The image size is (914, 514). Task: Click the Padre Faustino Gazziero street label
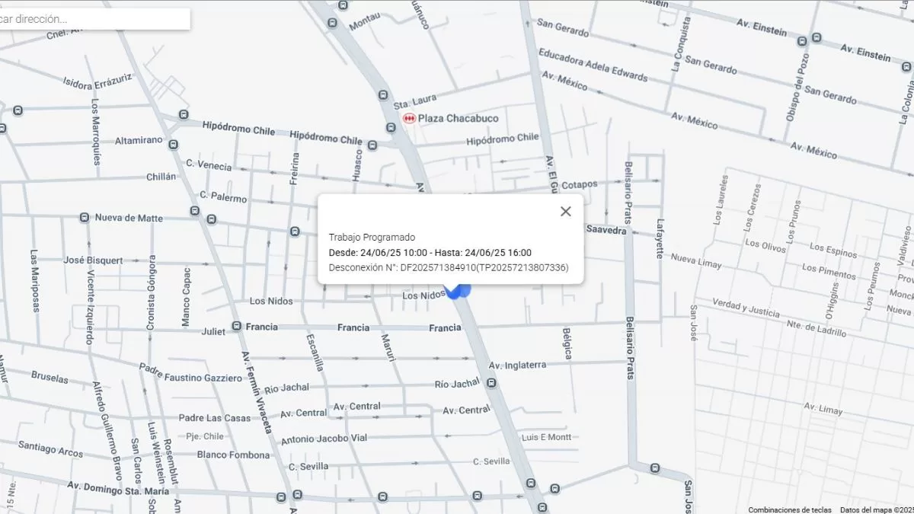tap(190, 373)
